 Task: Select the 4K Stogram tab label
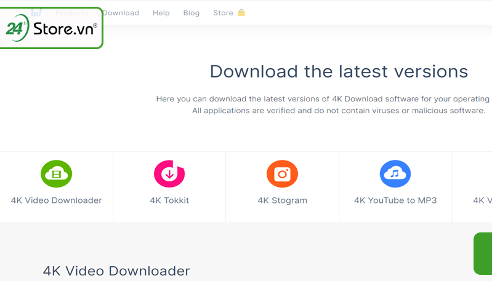pyautogui.click(x=283, y=200)
